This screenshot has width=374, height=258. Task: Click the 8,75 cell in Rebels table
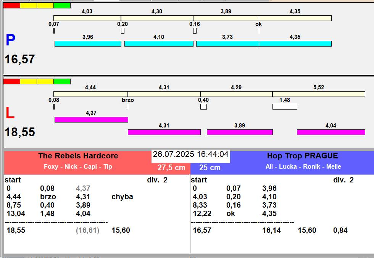(14, 205)
